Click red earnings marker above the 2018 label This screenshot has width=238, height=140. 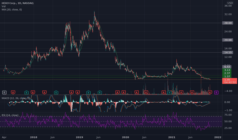click(x=33, y=92)
